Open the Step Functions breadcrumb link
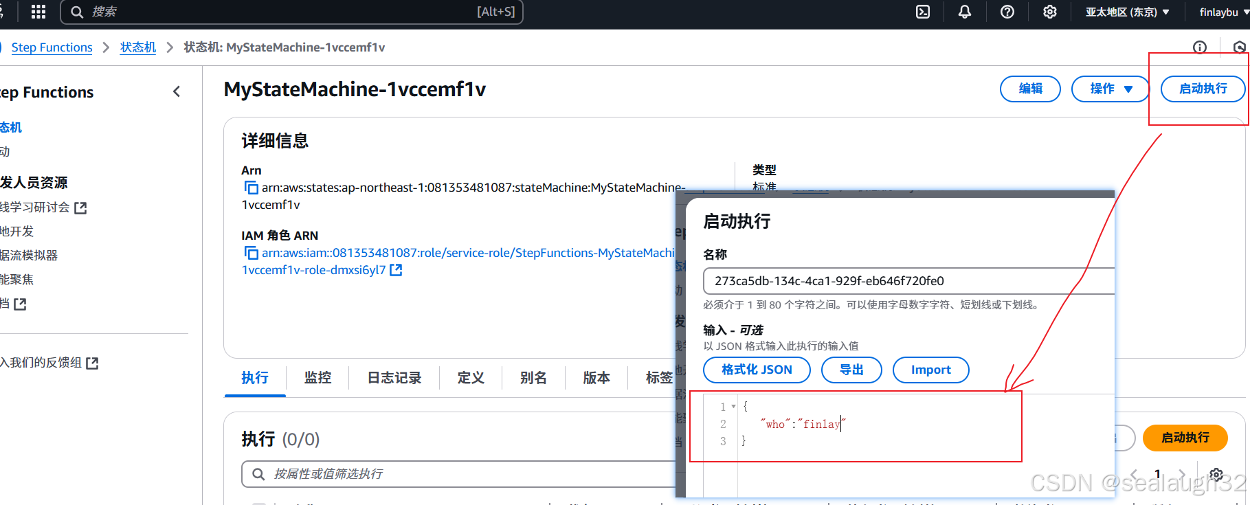1250x505 pixels. point(52,47)
